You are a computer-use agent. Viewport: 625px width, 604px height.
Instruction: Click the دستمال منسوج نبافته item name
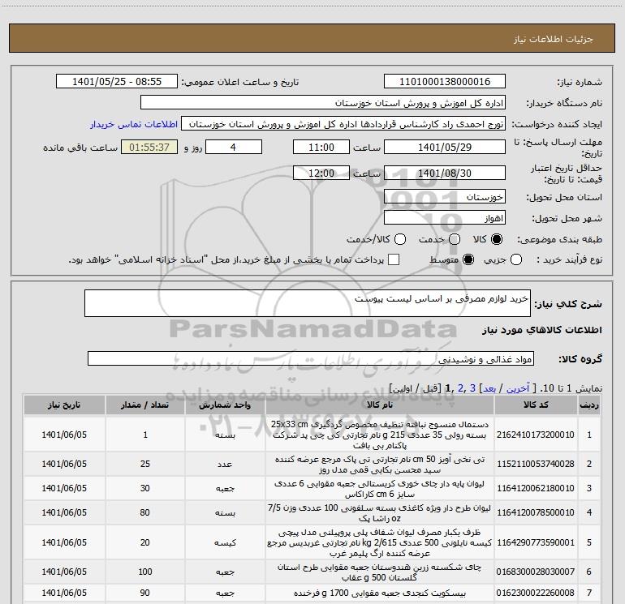click(380, 435)
